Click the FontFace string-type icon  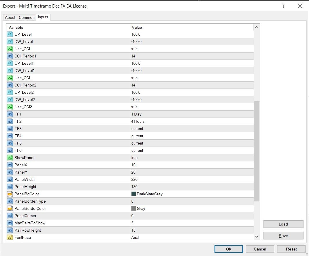pyautogui.click(x=10, y=237)
